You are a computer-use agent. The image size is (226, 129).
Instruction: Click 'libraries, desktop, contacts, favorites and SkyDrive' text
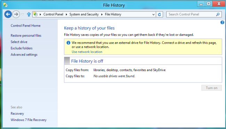click(129, 70)
